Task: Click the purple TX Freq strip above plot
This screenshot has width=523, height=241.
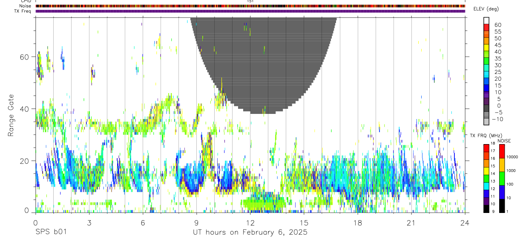Action: pyautogui.click(x=250, y=11)
